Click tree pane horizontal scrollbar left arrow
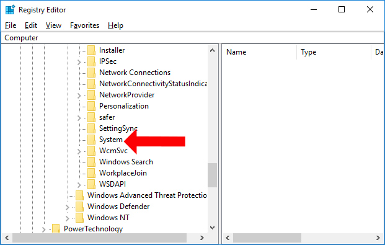This screenshot has width=385, height=245. pos(7,238)
